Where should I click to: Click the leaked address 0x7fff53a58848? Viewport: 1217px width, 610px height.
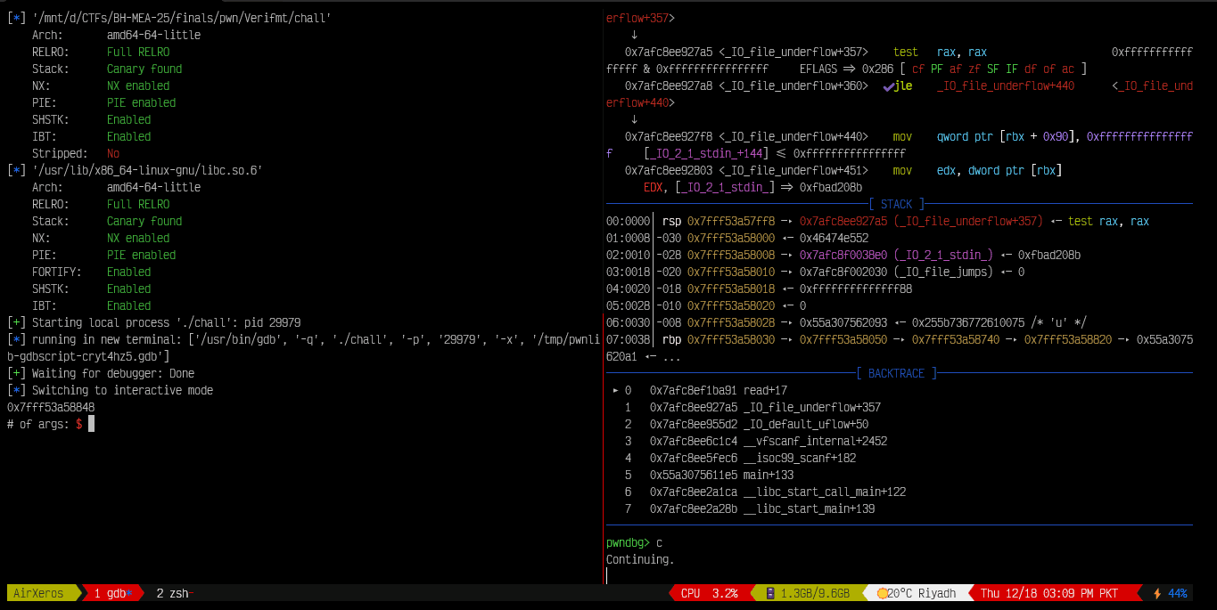(x=51, y=407)
